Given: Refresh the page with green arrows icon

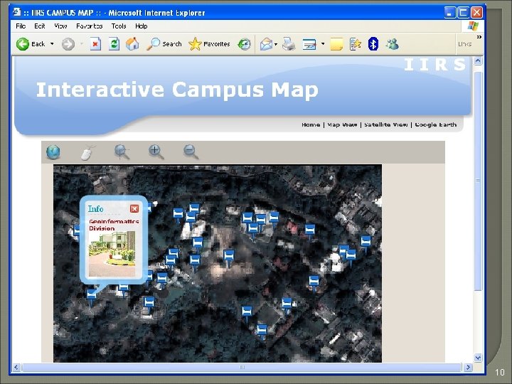Looking at the screenshot, I should pos(114,44).
